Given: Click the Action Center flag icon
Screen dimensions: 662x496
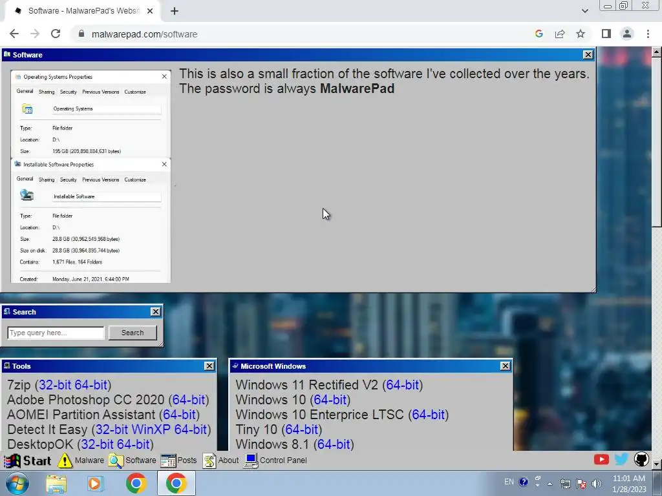Looking at the screenshot, I should 581,483.
